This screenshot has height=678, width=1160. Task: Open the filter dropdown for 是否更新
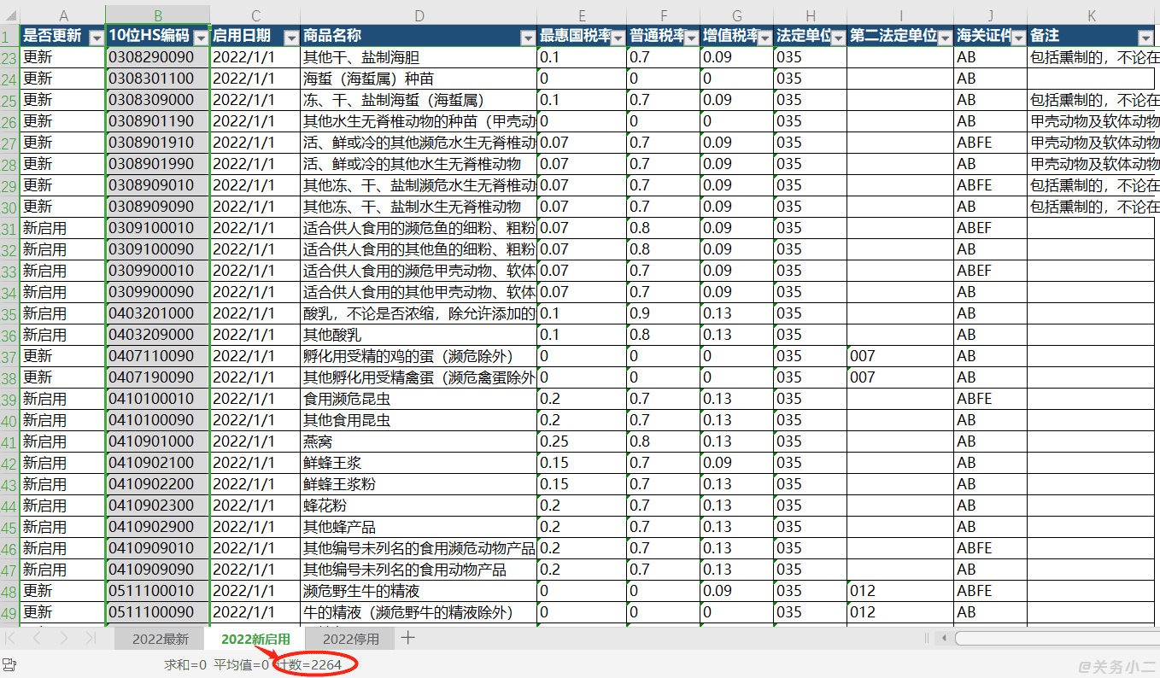96,35
